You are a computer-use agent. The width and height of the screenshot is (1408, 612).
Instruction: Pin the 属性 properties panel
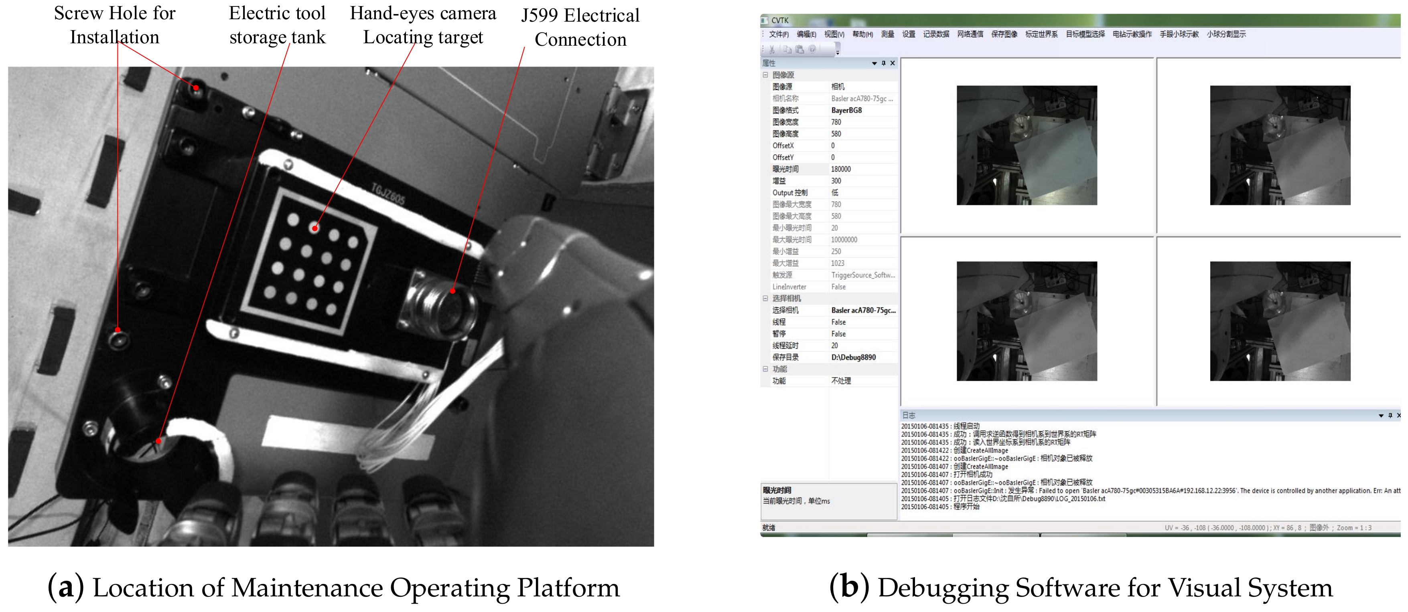[883, 63]
